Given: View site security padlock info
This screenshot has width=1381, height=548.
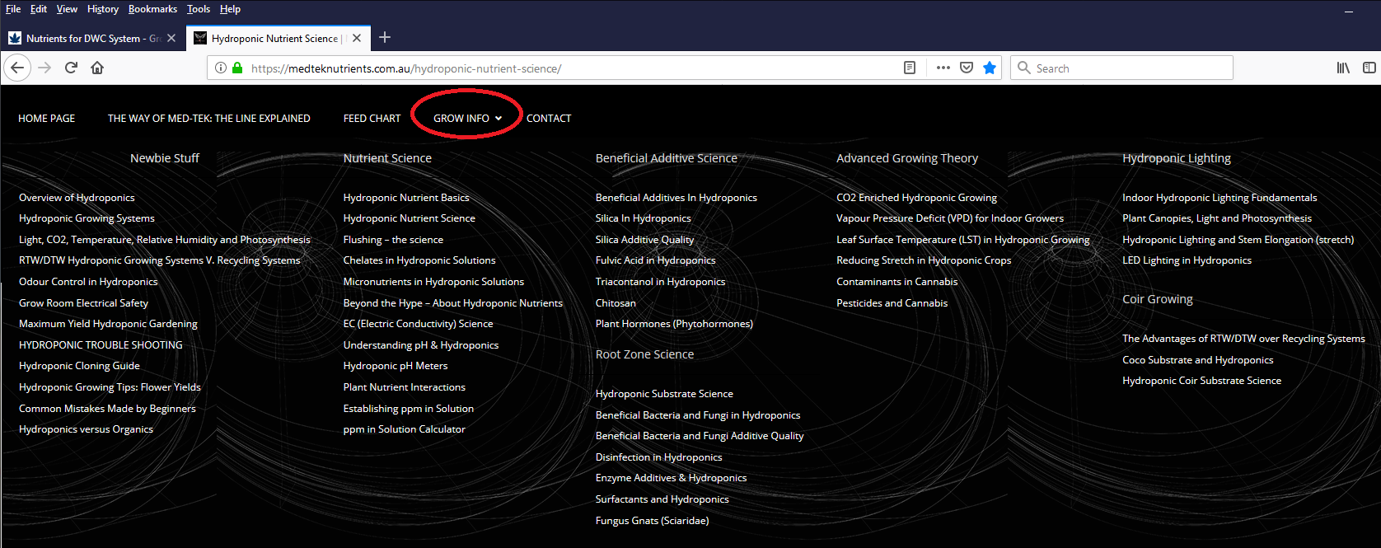Looking at the screenshot, I should (x=237, y=68).
